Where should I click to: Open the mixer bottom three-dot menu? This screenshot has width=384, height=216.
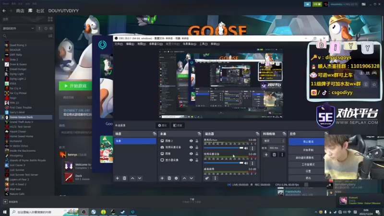pos(215,178)
